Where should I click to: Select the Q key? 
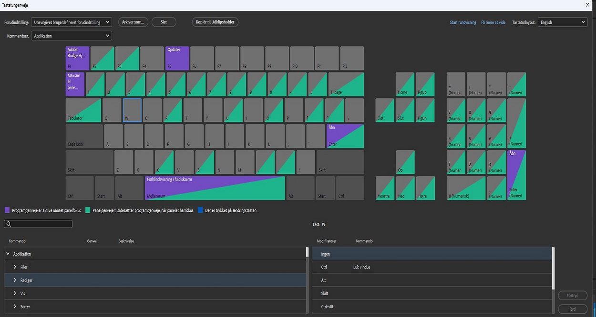[112, 110]
